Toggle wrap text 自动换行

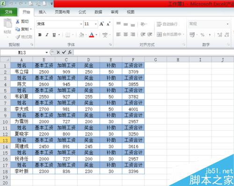tap(167, 24)
